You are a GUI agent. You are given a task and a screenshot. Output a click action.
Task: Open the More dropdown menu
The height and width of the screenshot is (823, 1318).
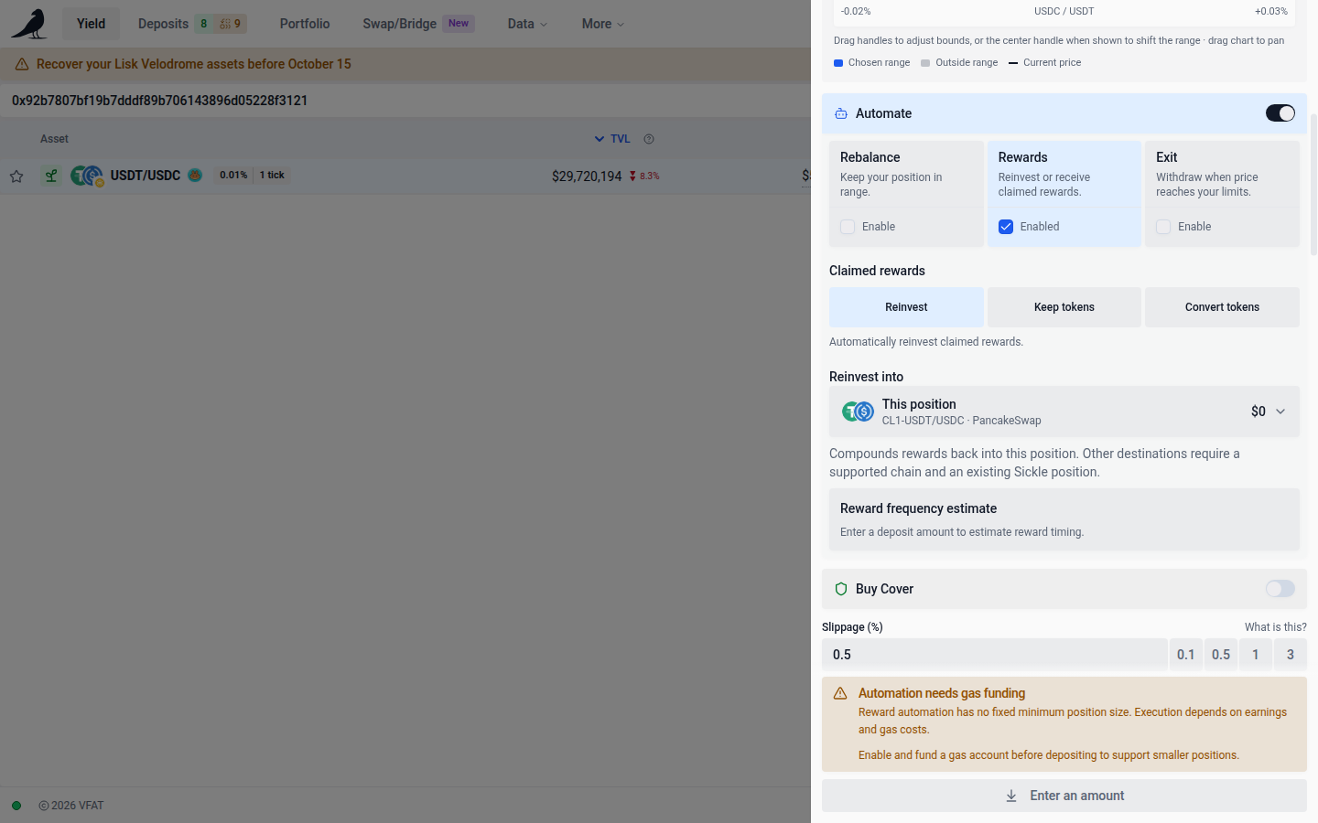pos(602,24)
